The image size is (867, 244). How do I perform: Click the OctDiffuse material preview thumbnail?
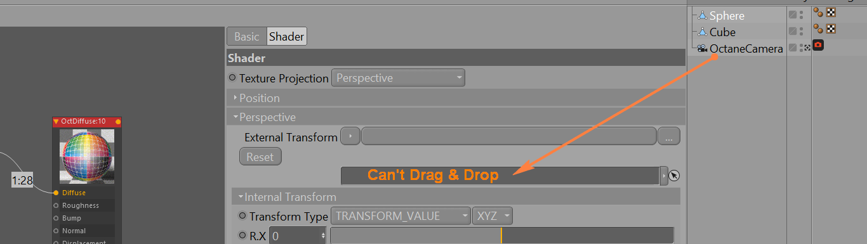click(88, 157)
